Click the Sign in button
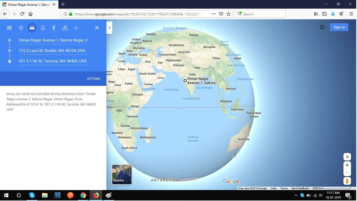The width and height of the screenshot is (357, 201). pyautogui.click(x=339, y=27)
